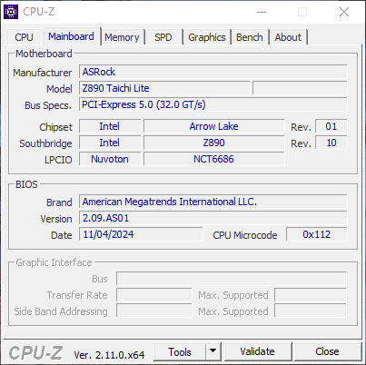Click the BIOS group heading
The height and width of the screenshot is (365, 366).
point(26,184)
